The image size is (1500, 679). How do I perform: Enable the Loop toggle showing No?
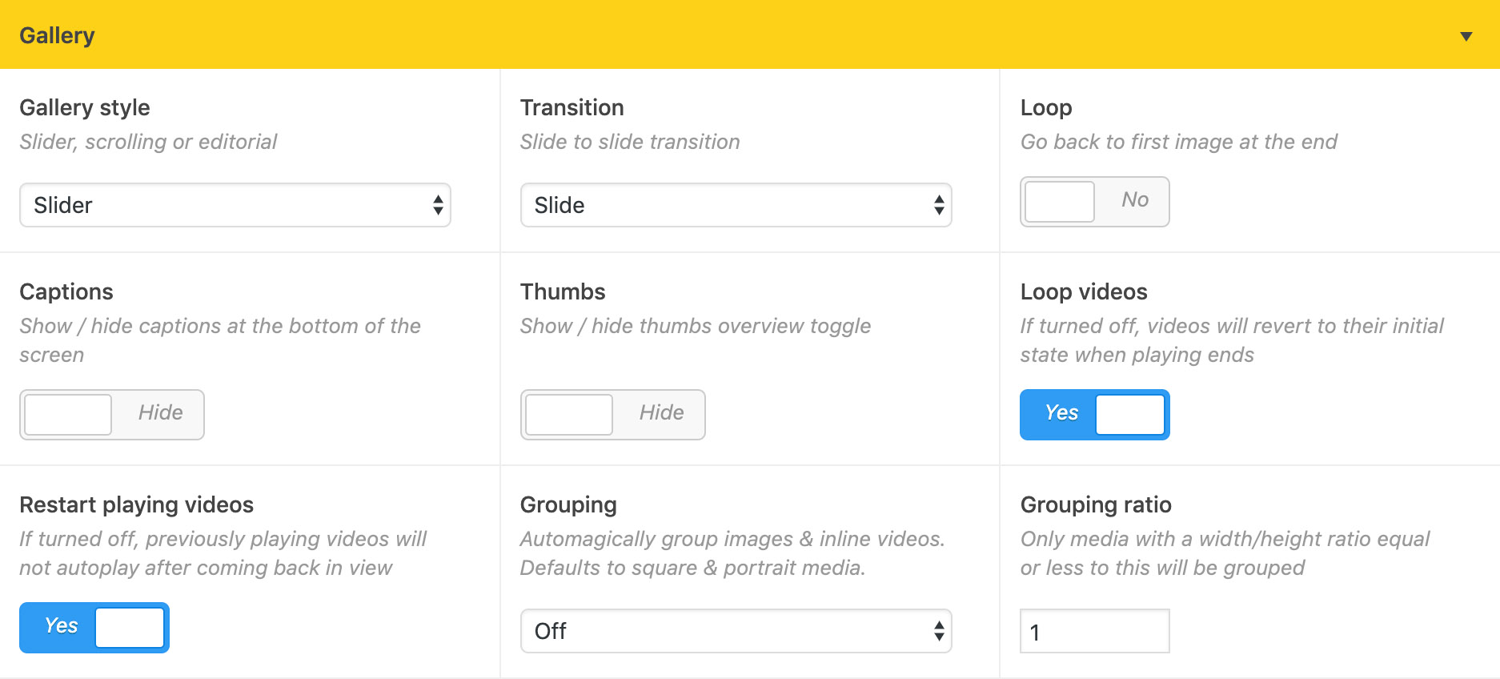(1093, 202)
